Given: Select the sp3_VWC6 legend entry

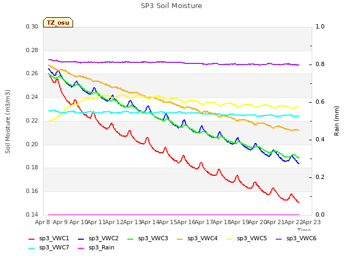Looking at the screenshot, I should [x=296, y=238].
